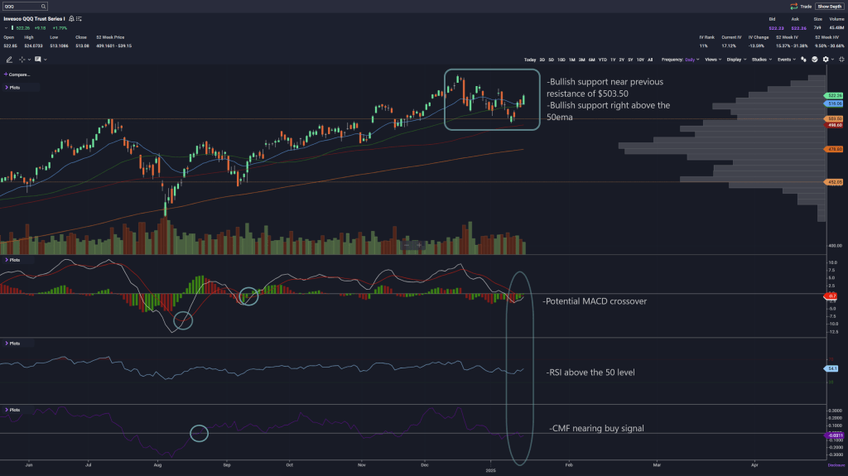Click the orange 503.50 price axis label
This screenshot has height=476, width=848.
point(835,118)
